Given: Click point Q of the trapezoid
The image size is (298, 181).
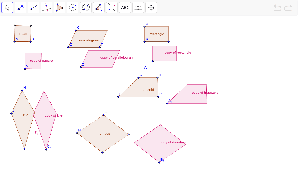Looking at the screenshot, I should [138, 78].
